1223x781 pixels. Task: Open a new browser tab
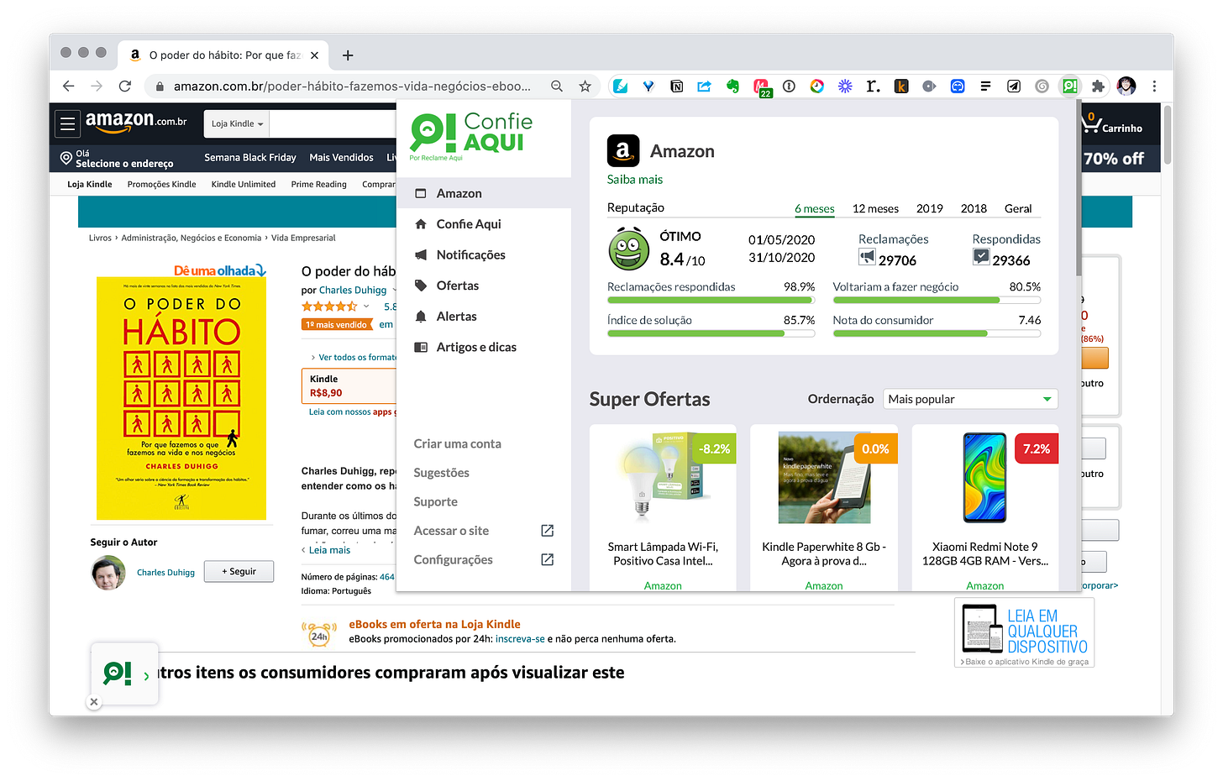pyautogui.click(x=348, y=55)
